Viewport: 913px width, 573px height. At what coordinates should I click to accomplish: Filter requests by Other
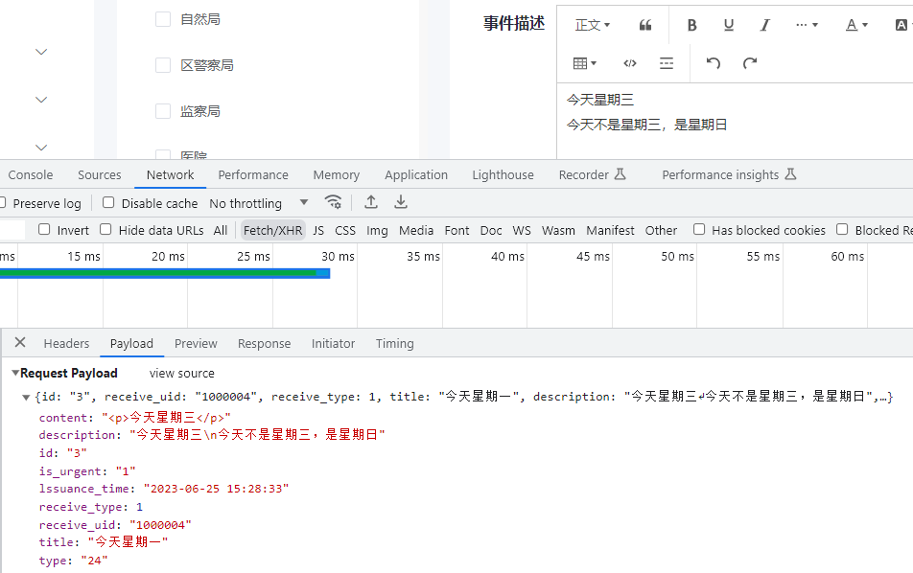pyautogui.click(x=661, y=230)
